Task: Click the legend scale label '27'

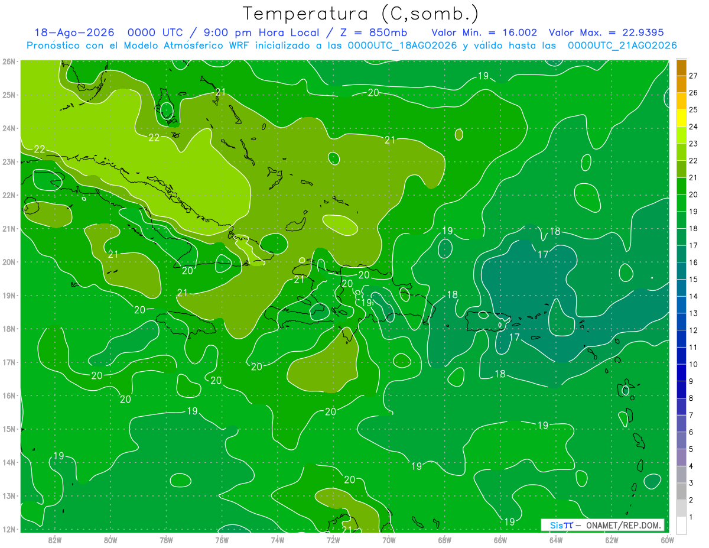Action: click(x=693, y=76)
